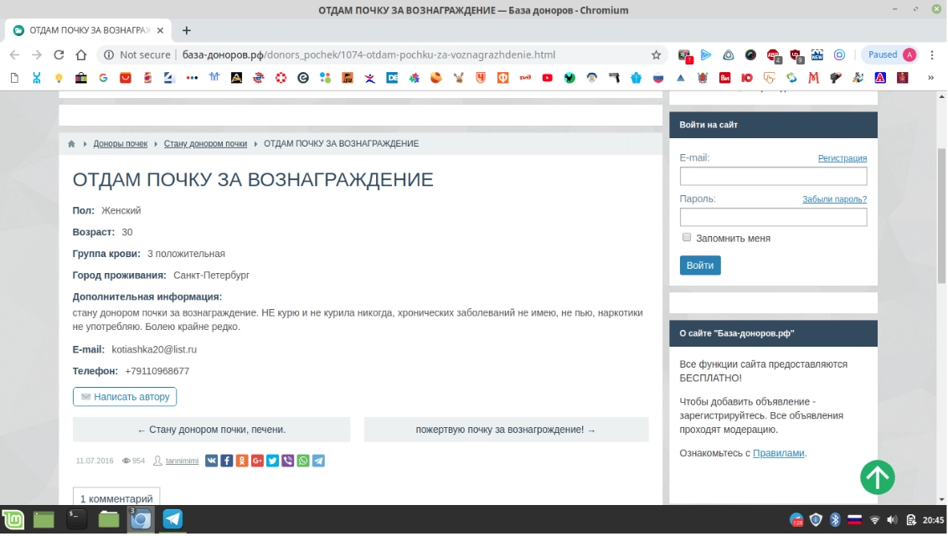Screen dimensions: 948x536
Task: Click the "Написать автору" button
Action: coord(125,397)
